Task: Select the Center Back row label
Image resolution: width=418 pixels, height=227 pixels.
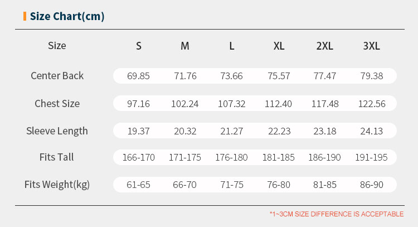Action: (57, 76)
